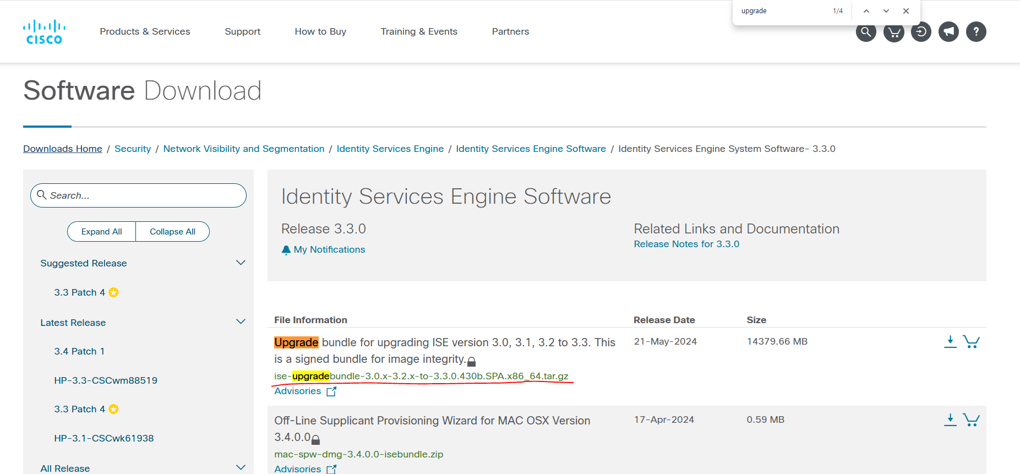
Task: Add MAC OSX supplicant wizard to cart
Action: coord(972,420)
